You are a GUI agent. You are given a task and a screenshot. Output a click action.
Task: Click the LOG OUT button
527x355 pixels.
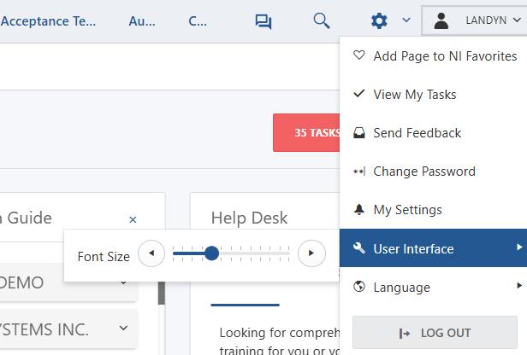(435, 333)
